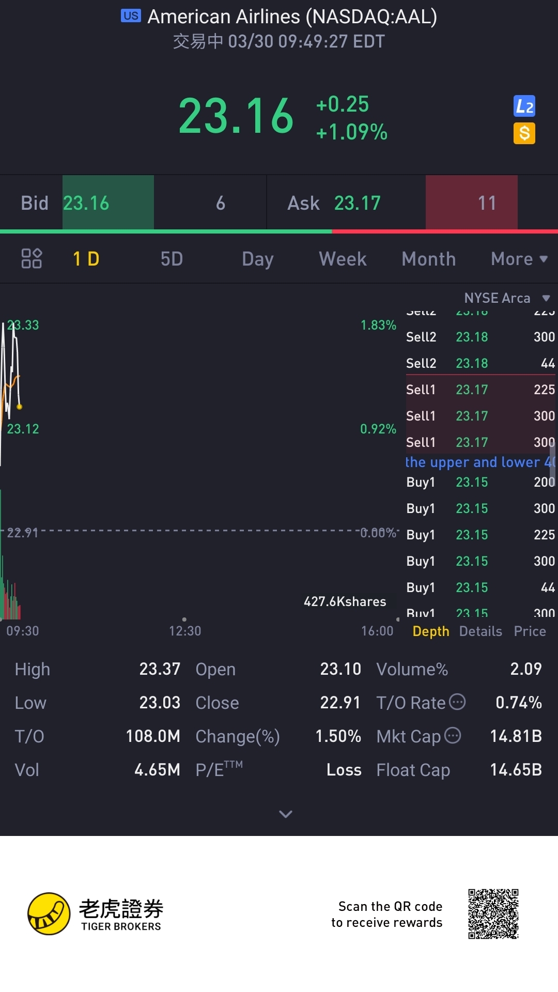The height and width of the screenshot is (992, 558).
Task: Tap the T/O Rate value 0.74%
Action: tap(519, 703)
